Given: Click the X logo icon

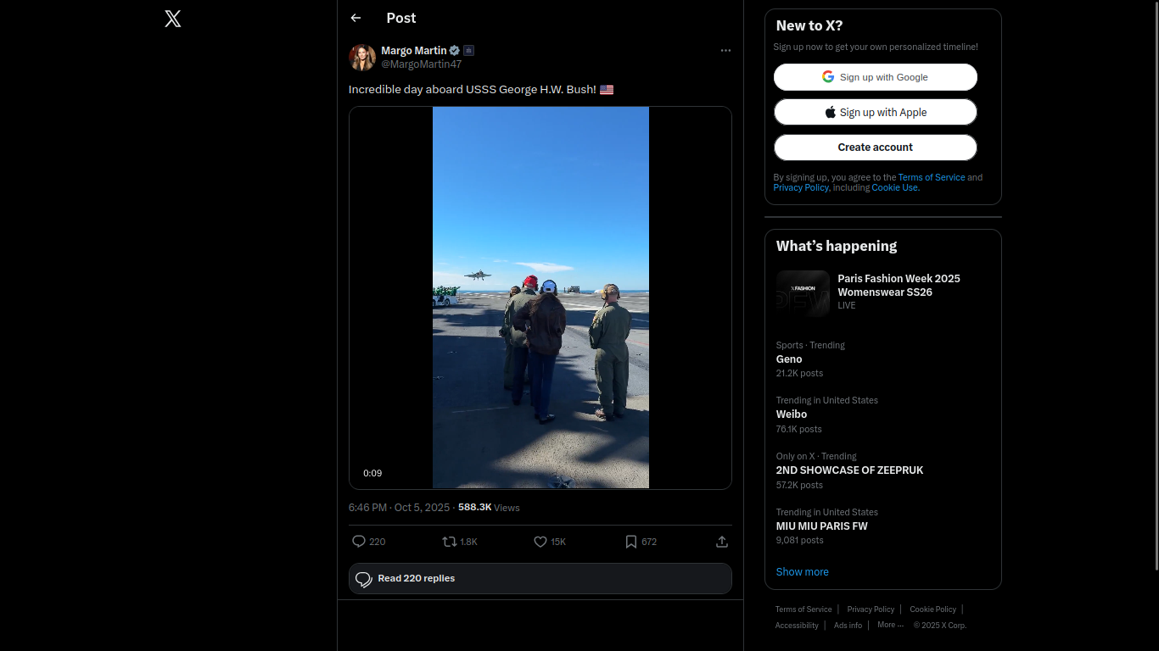Looking at the screenshot, I should click(x=173, y=19).
